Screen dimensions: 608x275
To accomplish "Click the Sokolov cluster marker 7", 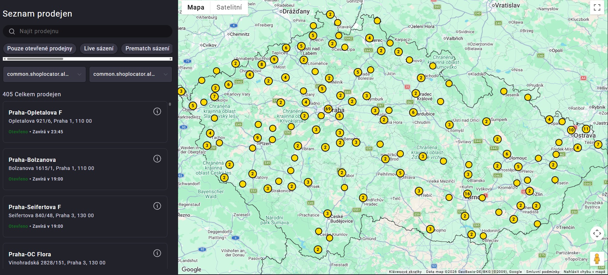I will [x=214, y=97].
